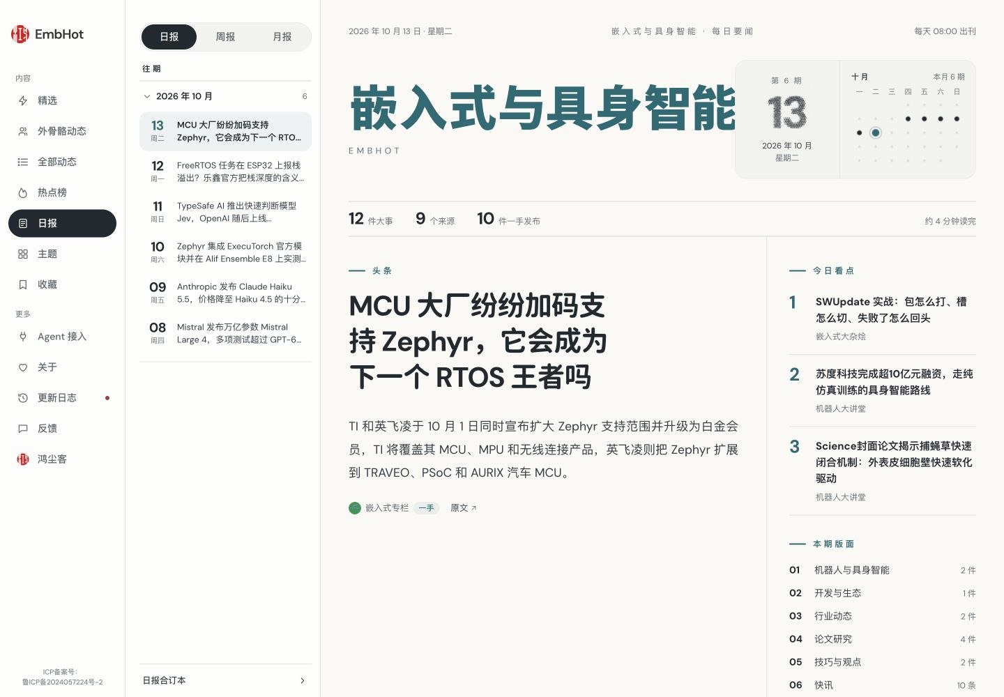The image size is (1004, 697).
Task: Jump to section 04 论文研究
Action: click(x=882, y=639)
